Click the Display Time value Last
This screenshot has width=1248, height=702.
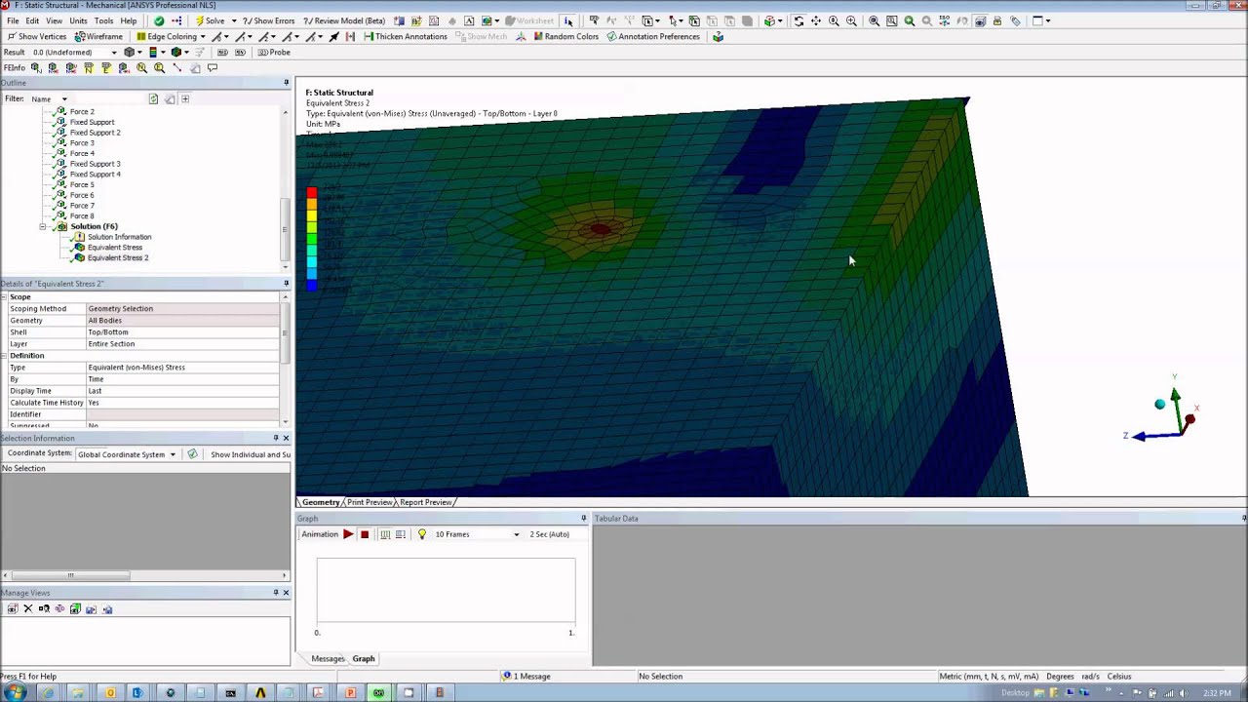182,391
